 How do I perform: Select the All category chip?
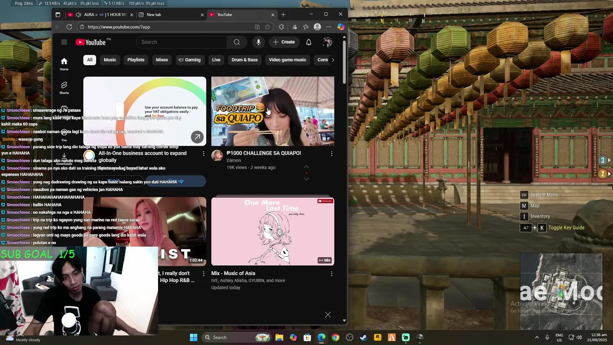pos(90,60)
